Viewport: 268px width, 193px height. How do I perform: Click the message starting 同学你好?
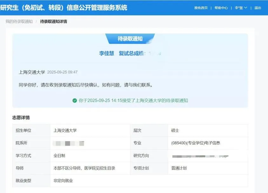coord(86,85)
